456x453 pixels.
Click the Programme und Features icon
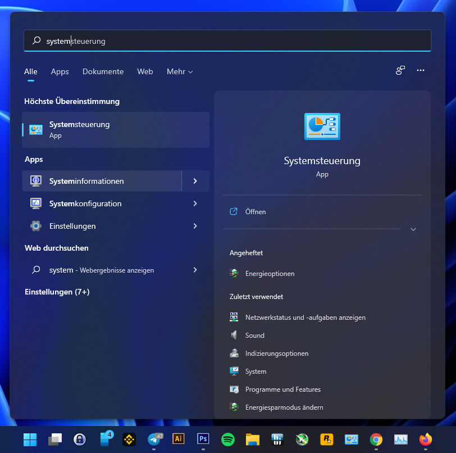pyautogui.click(x=234, y=389)
